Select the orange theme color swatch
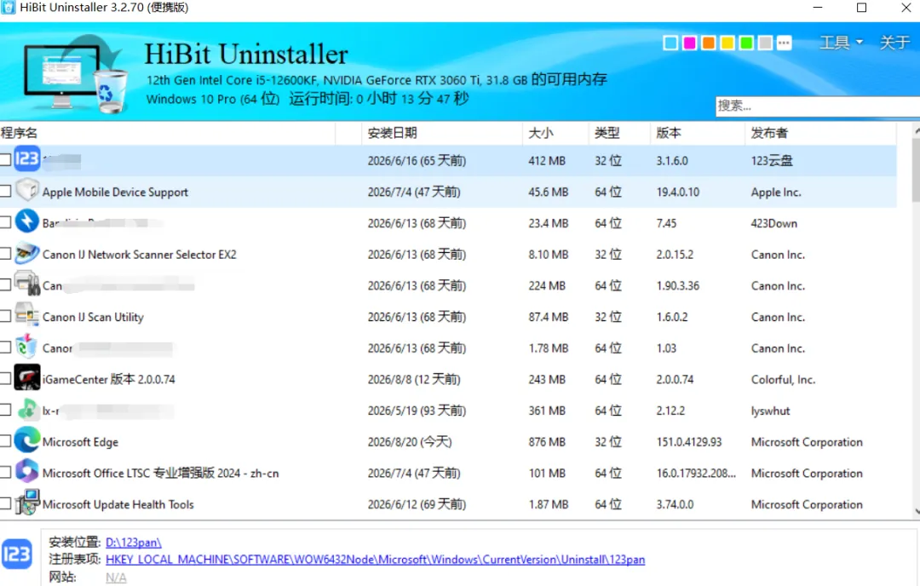 click(708, 43)
